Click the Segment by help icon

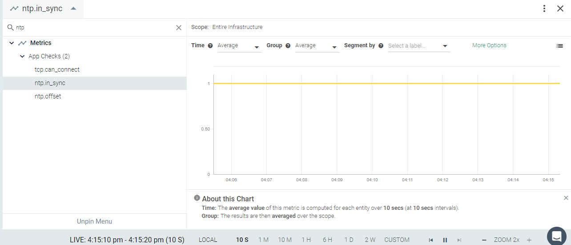tap(381, 46)
